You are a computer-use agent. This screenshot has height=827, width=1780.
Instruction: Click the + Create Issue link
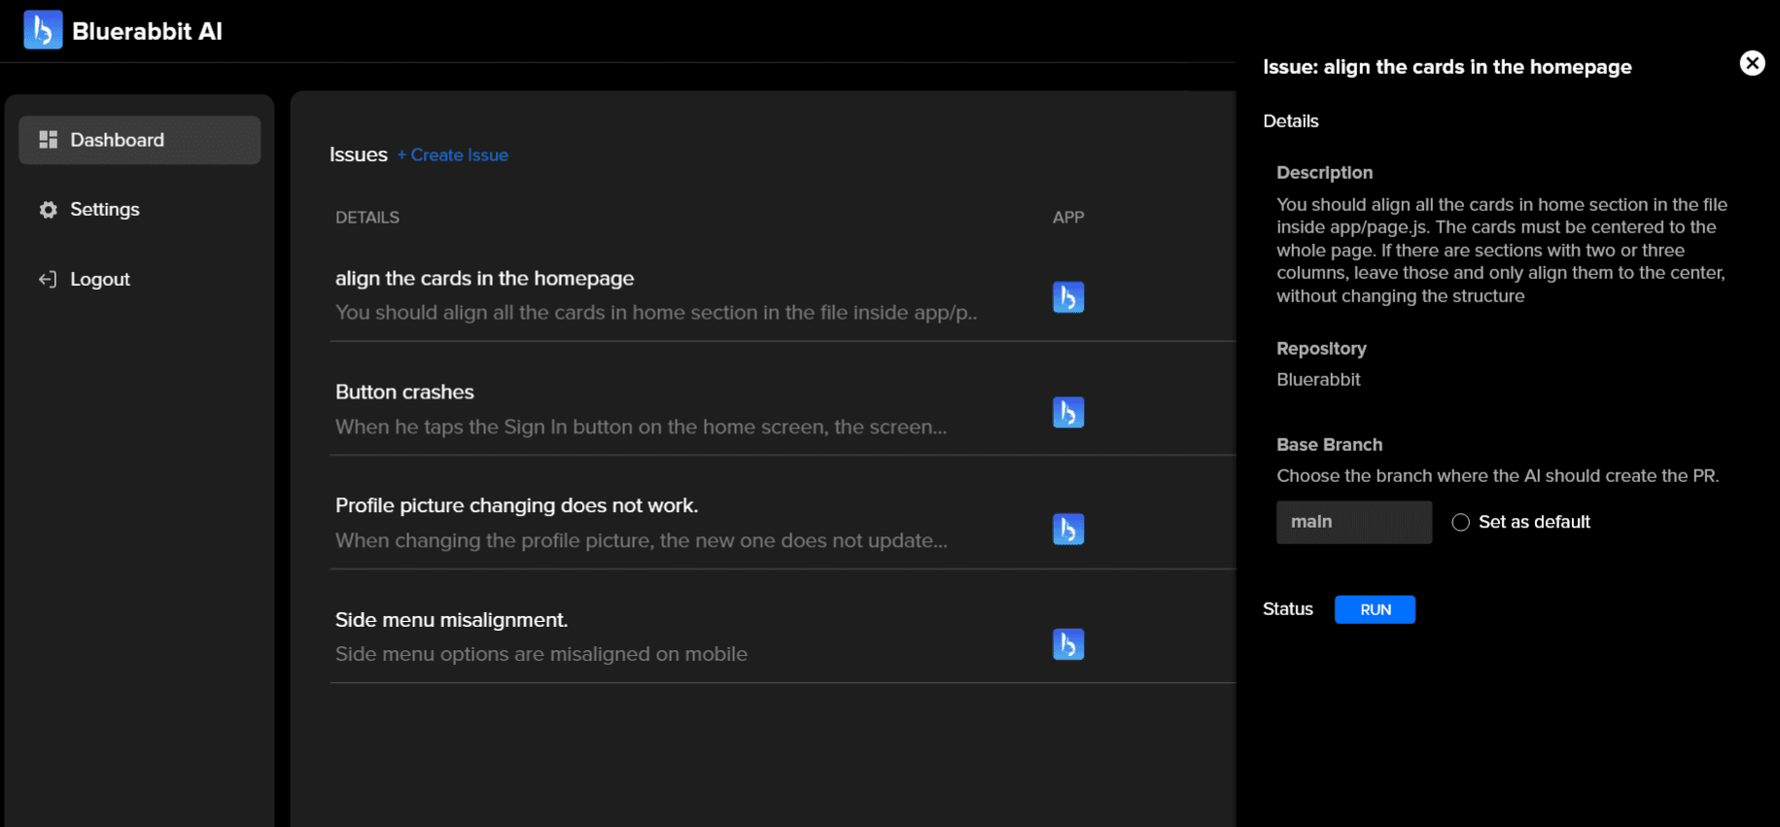(x=453, y=155)
